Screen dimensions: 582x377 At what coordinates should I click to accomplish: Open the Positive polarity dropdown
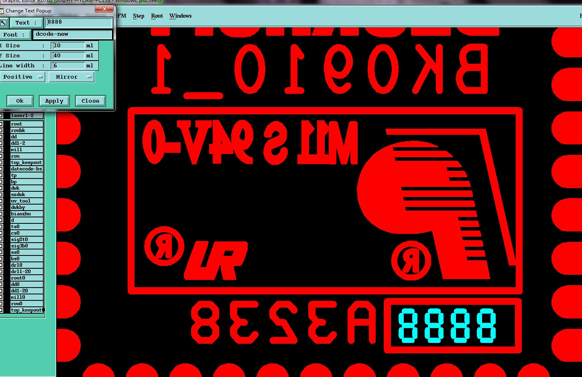(x=22, y=77)
